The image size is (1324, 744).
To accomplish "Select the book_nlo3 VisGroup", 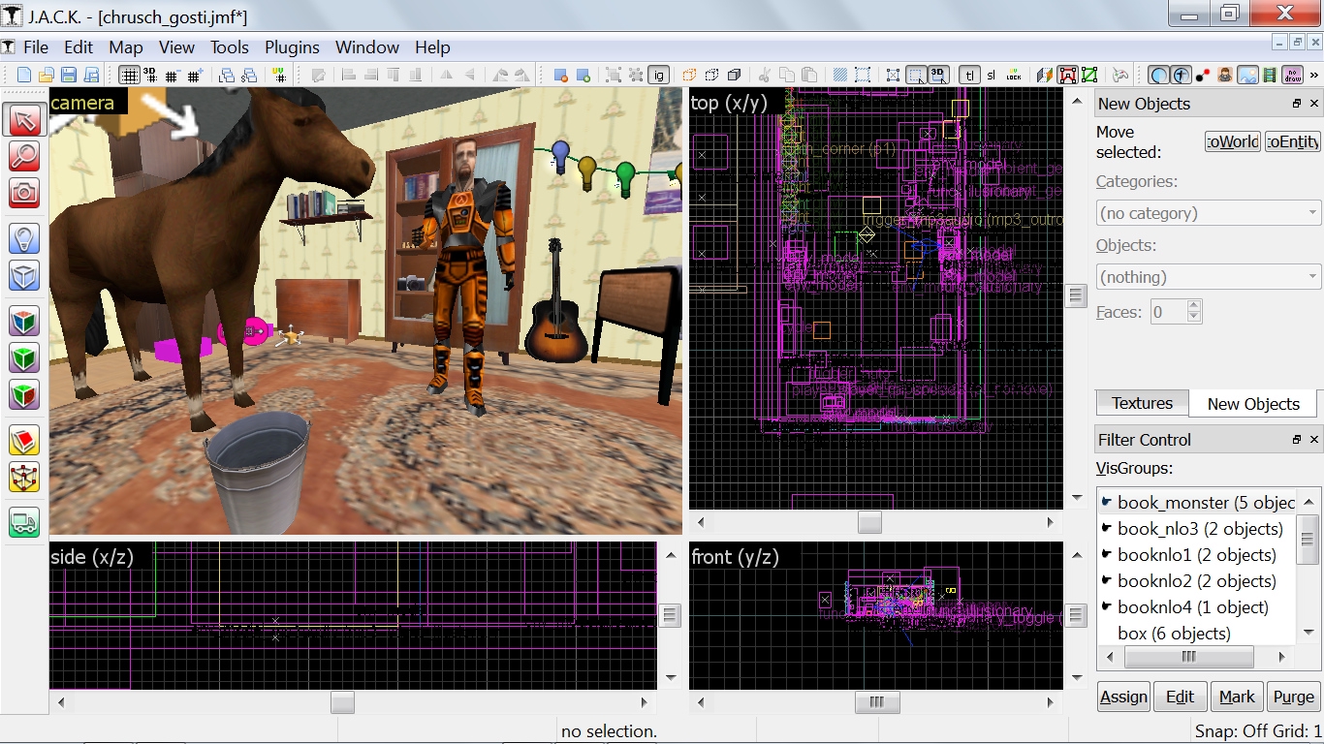I will pyautogui.click(x=1198, y=529).
